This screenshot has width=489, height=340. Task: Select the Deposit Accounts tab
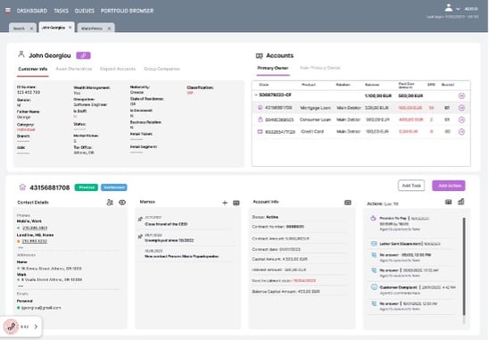pos(118,69)
